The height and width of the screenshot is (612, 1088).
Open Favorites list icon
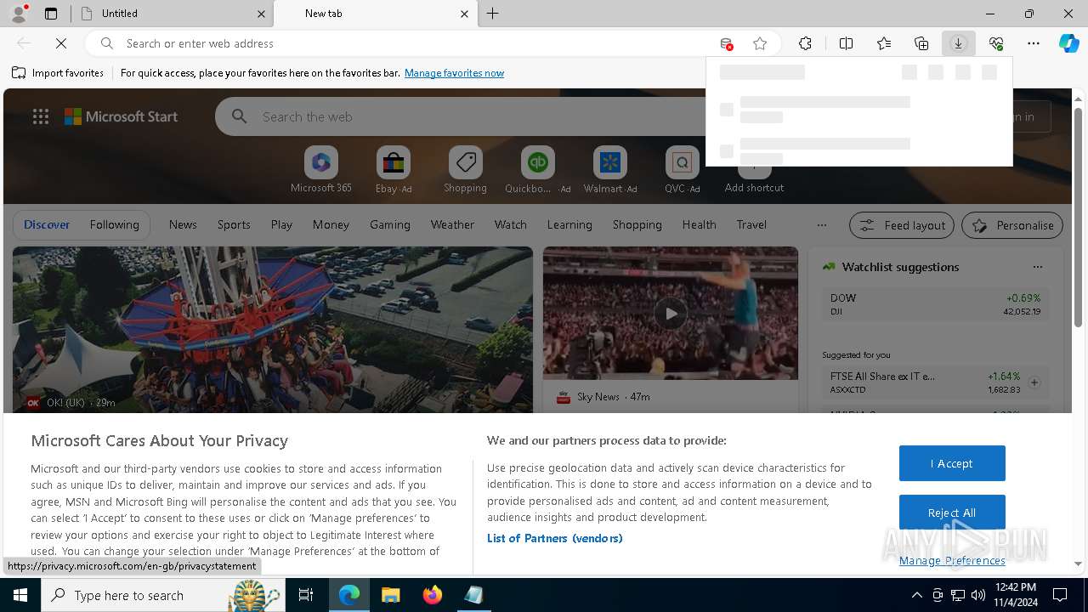(884, 43)
